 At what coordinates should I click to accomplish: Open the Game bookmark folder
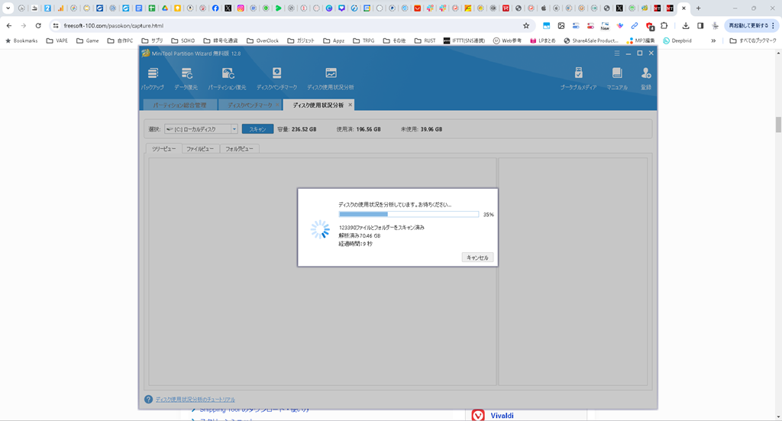click(x=87, y=41)
